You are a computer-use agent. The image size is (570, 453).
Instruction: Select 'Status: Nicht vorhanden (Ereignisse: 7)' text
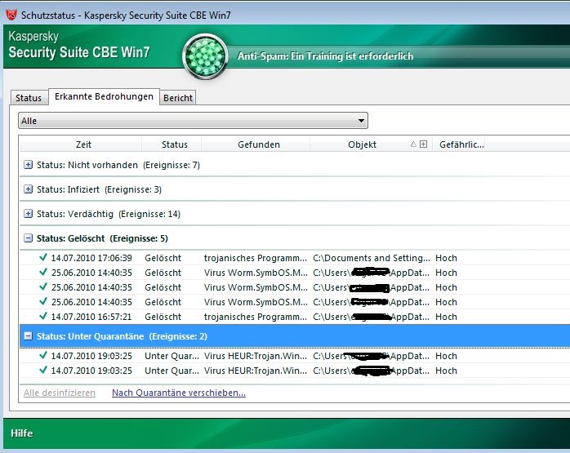118,165
